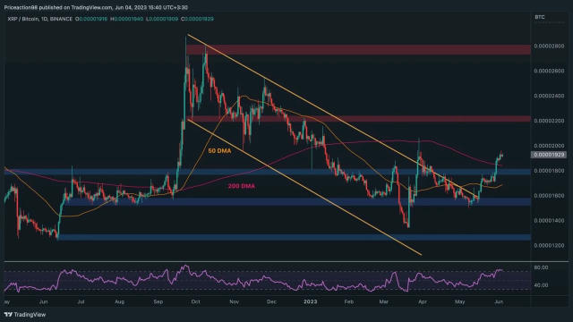Click the RSI 80.00 scale label

point(541,267)
